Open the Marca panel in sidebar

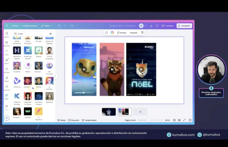point(7,61)
